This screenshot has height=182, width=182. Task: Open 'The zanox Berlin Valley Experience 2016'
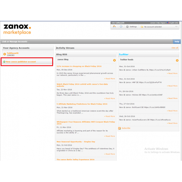[76, 160]
